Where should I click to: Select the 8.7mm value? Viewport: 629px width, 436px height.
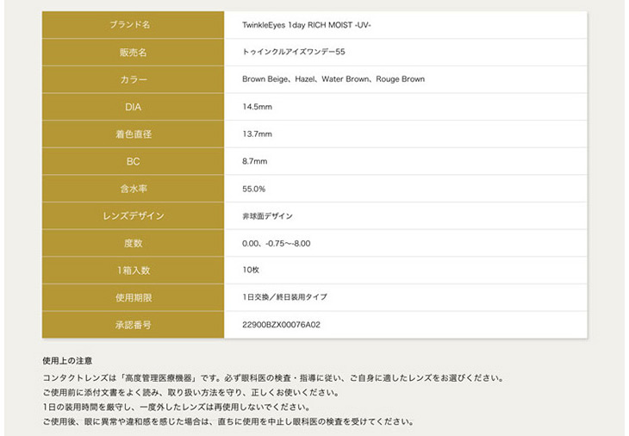255,161
